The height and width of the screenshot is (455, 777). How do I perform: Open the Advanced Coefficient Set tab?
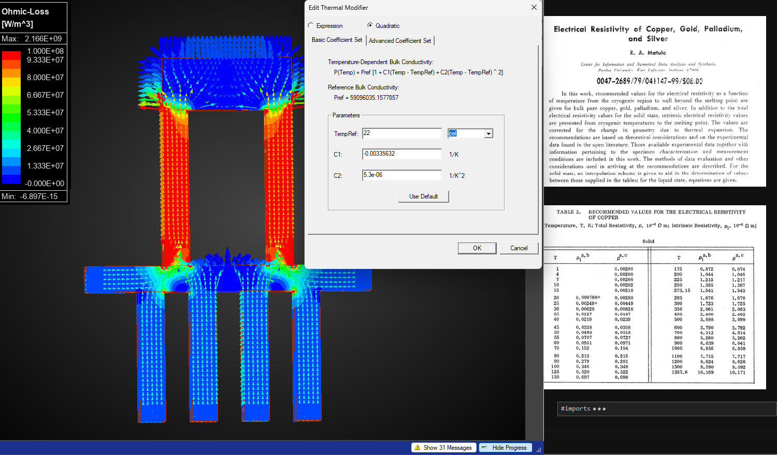(x=400, y=40)
